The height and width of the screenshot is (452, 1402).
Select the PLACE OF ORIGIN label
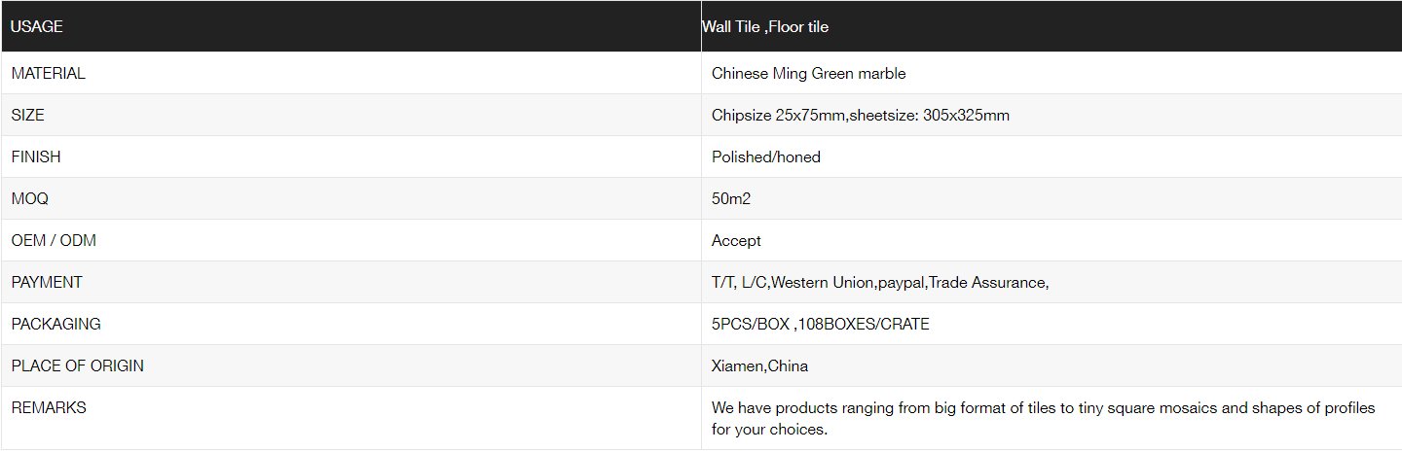point(78,365)
